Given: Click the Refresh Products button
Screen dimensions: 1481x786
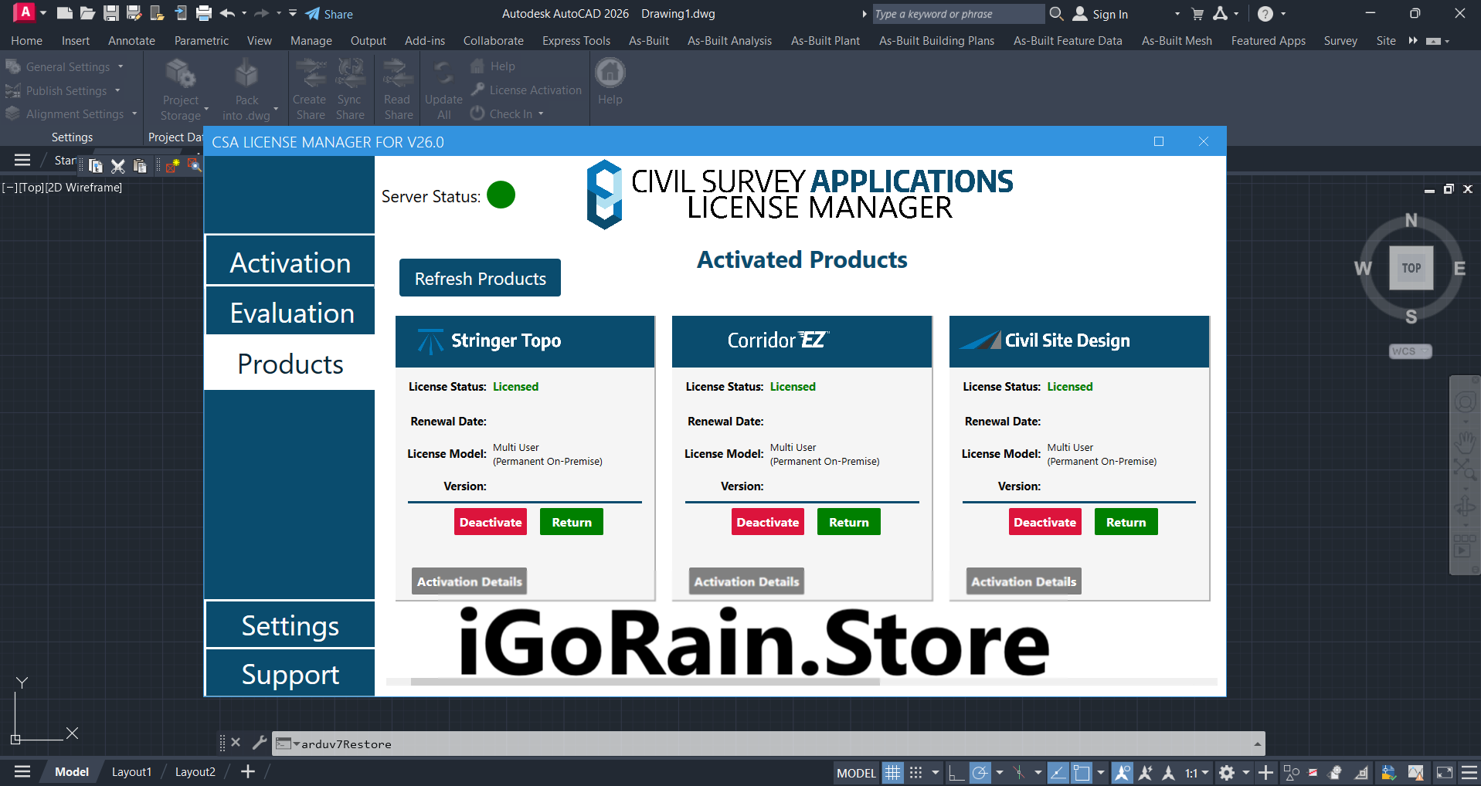Looking at the screenshot, I should point(479,277).
